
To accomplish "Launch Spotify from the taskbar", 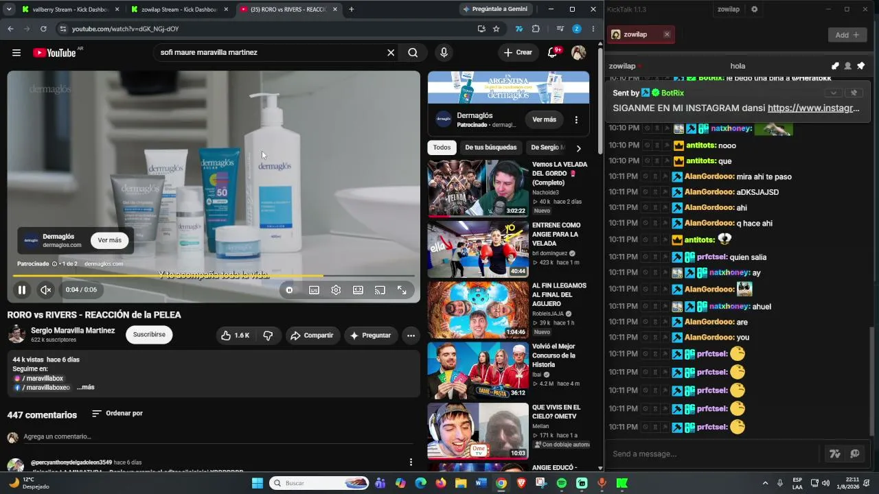I will tap(562, 483).
